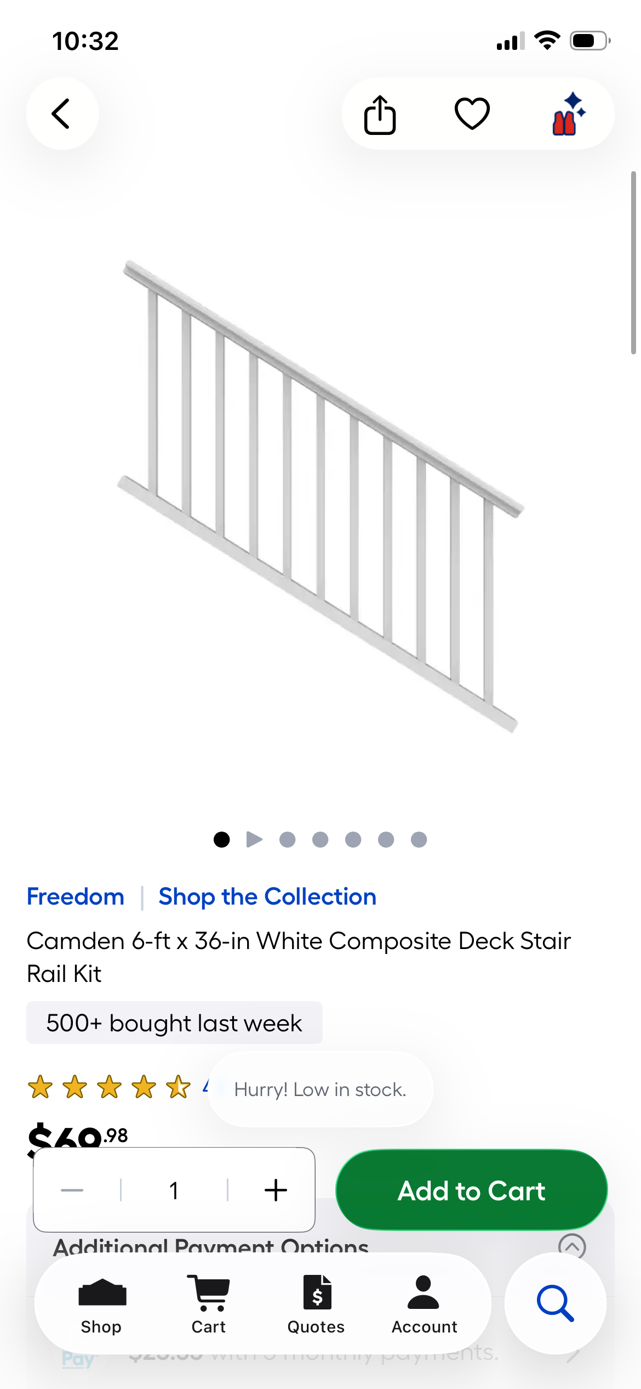This screenshot has height=1389, width=641.
Task: Save item with the heart icon
Action: (x=472, y=114)
